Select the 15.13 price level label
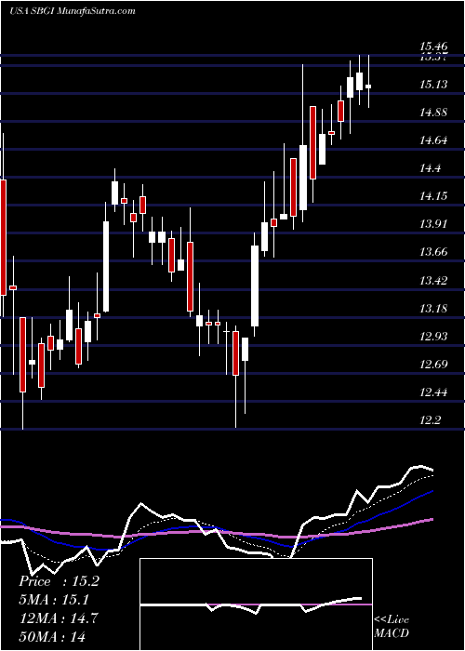Image resolution: width=465 pixels, height=651 pixels. pos(433,86)
